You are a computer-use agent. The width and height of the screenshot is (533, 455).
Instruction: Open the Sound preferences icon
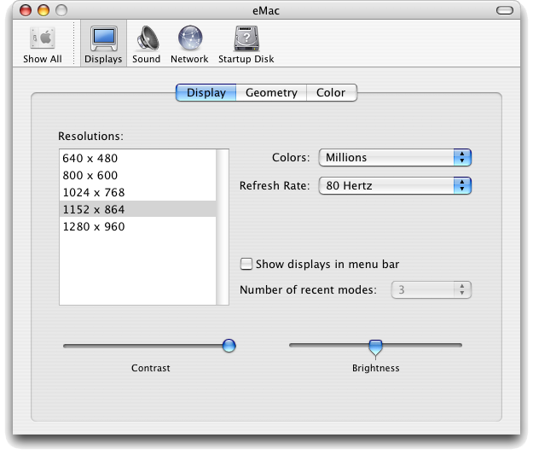146,44
